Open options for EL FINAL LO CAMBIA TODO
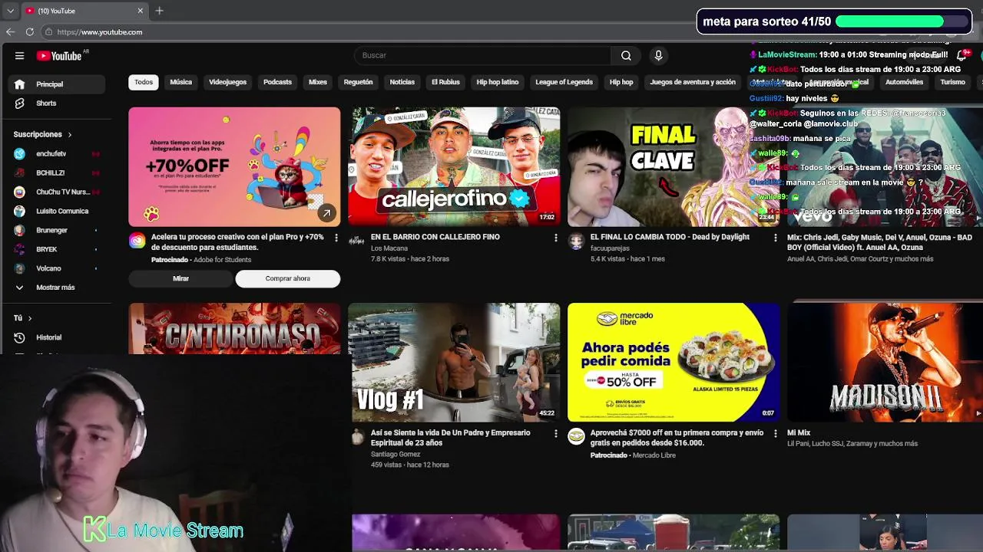 point(775,238)
